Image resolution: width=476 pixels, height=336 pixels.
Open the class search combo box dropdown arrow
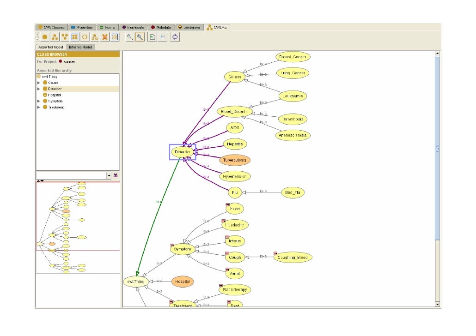109,175
